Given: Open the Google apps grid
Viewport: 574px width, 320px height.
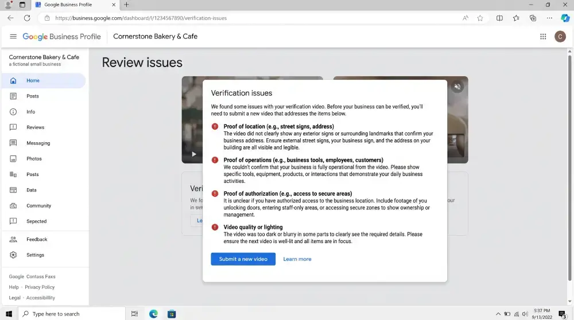Looking at the screenshot, I should (543, 36).
